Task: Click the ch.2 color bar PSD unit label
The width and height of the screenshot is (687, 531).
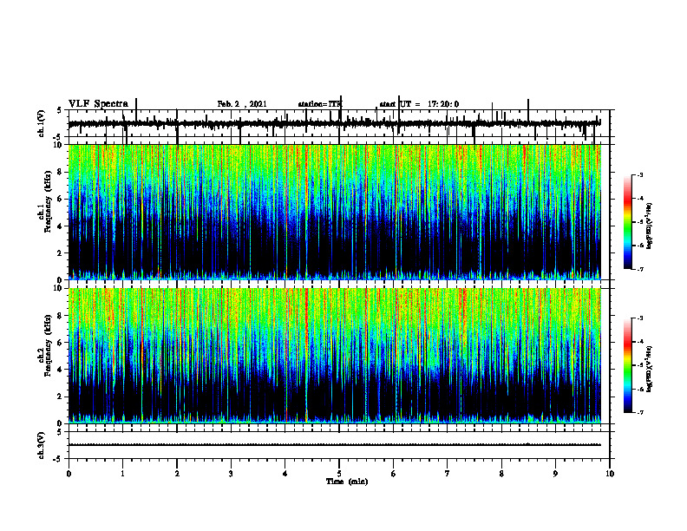Action: coord(650,369)
